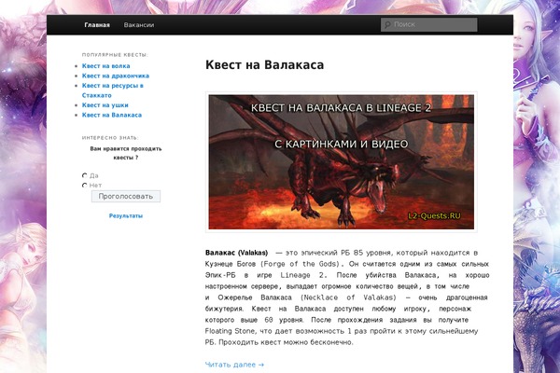This screenshot has height=373, width=560.
Task: Click the Интересно знать sidebar heading
Action: [x=110, y=138]
